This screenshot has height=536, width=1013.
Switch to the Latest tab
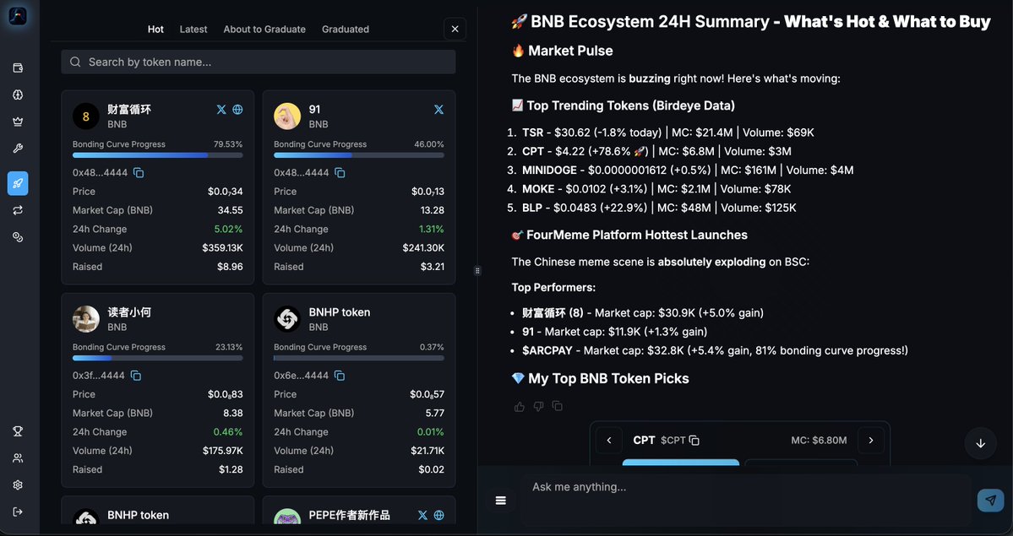[x=193, y=29]
